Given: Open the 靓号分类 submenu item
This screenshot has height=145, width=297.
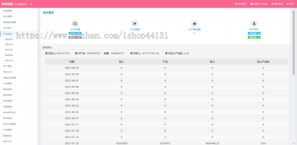Looking at the screenshot, I should [9, 61].
